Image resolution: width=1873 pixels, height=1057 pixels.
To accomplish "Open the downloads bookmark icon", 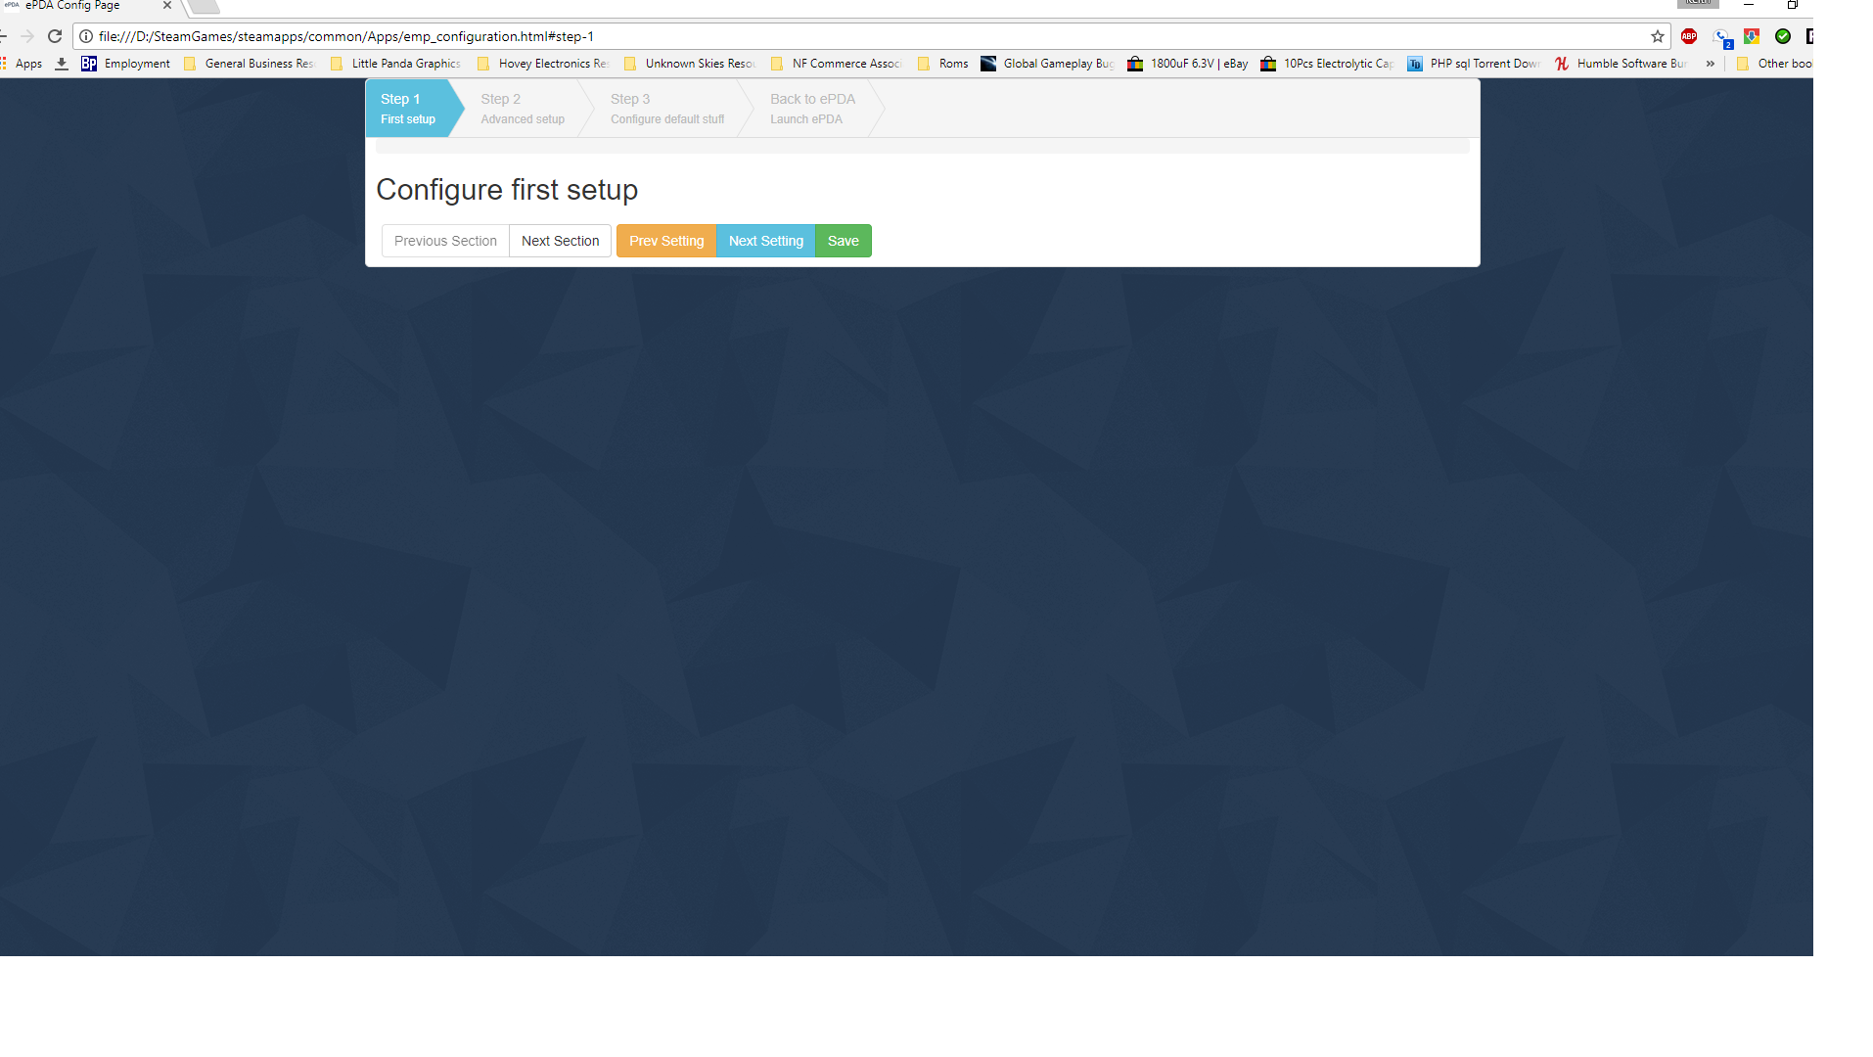I will pos(62,64).
